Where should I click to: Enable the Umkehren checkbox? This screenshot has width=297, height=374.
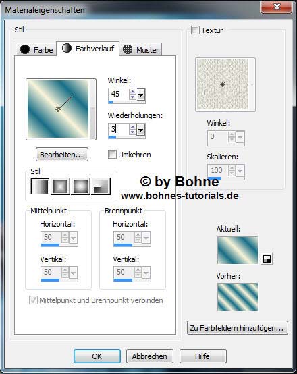(112, 155)
